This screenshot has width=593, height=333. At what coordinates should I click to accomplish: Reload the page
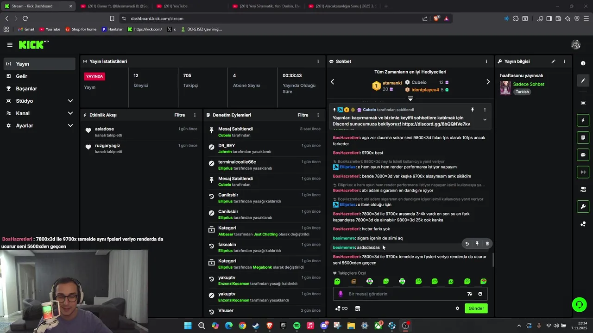(x=25, y=18)
